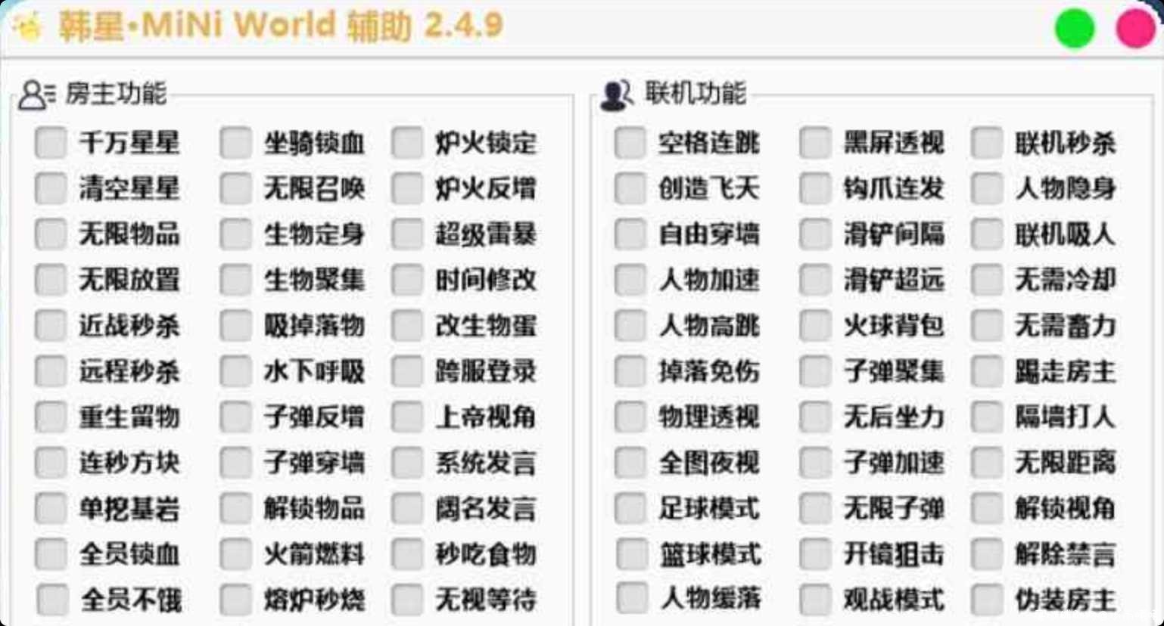Check the 无限放置 box
The width and height of the screenshot is (1164, 626).
(x=51, y=280)
